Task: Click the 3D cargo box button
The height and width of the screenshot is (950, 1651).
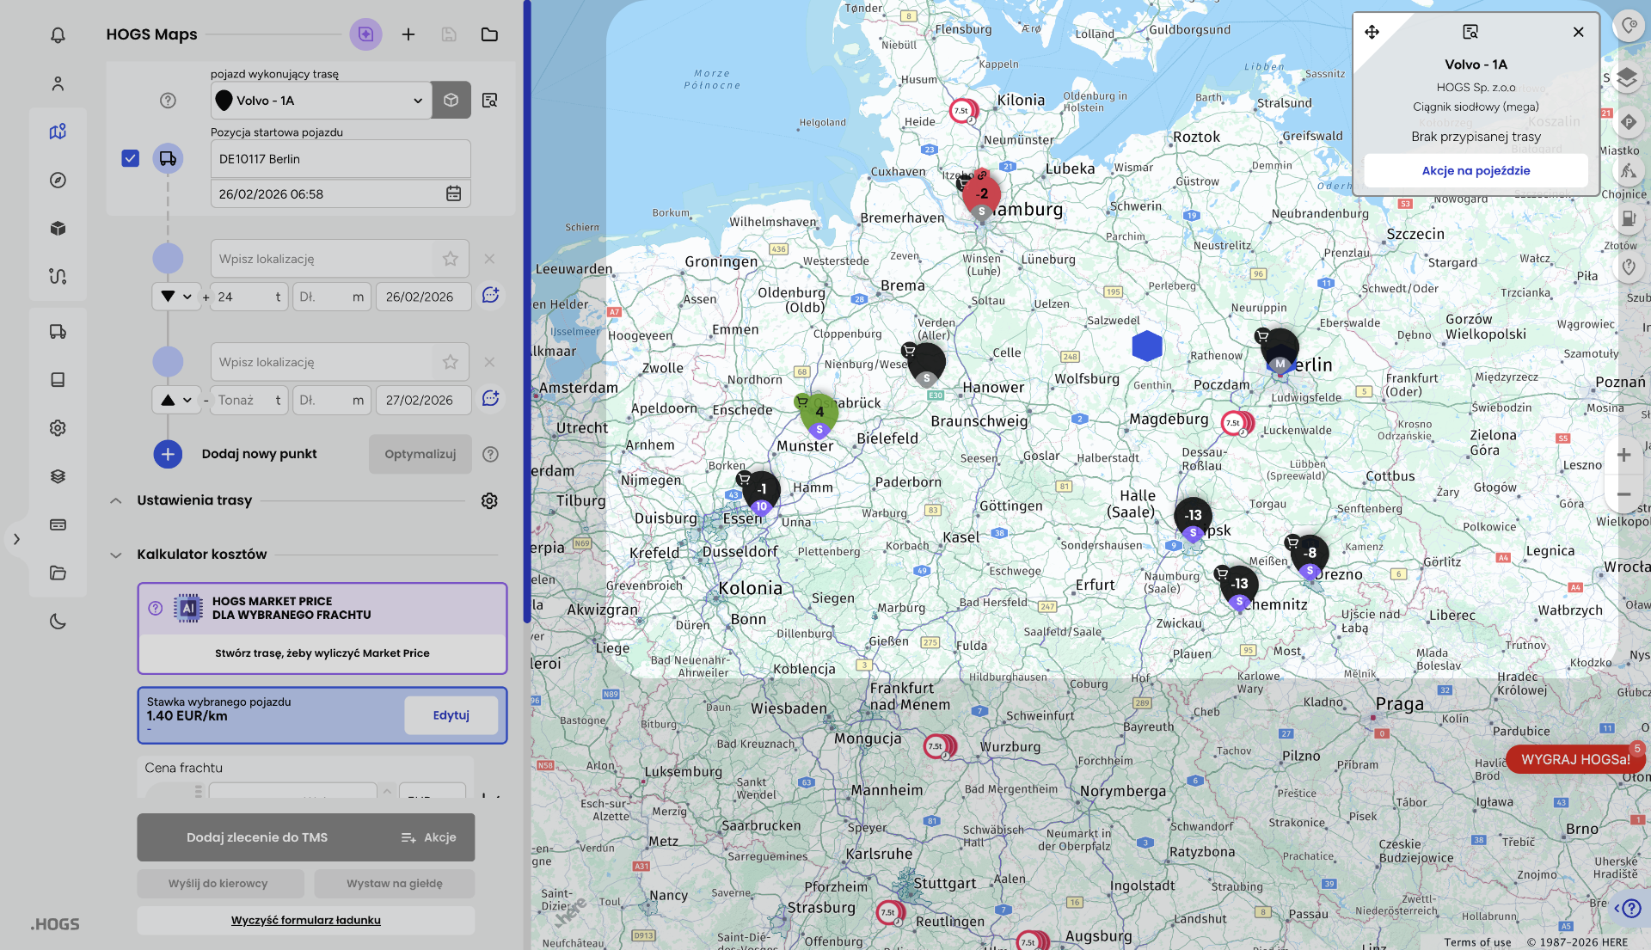Action: [x=451, y=101]
